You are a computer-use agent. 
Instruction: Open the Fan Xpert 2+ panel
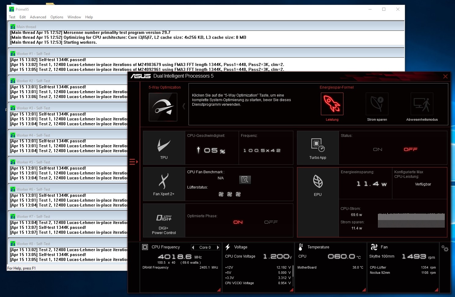coord(164,184)
